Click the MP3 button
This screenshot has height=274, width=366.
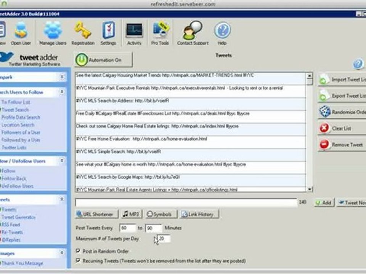coord(132,214)
